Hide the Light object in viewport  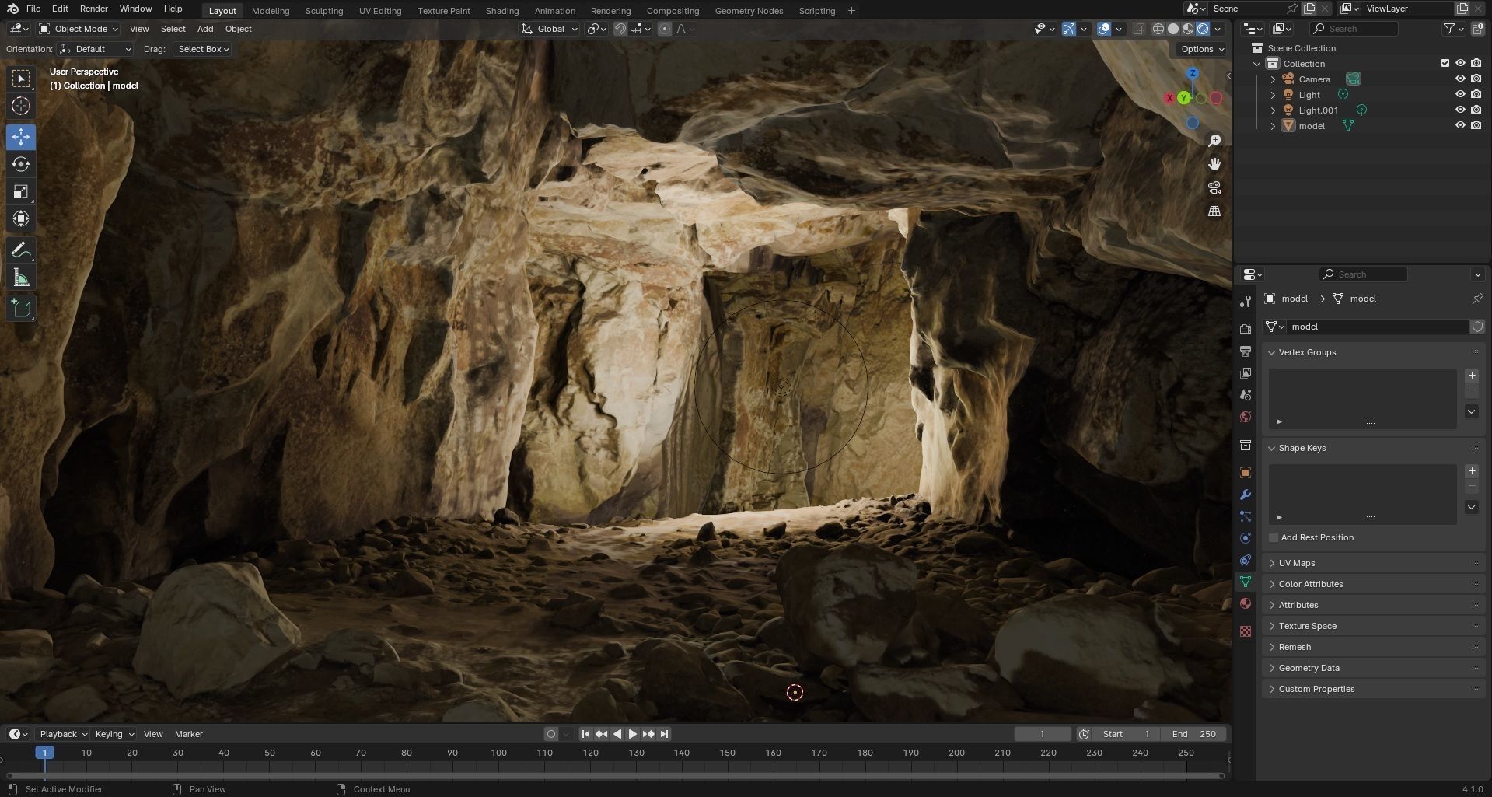click(1460, 94)
